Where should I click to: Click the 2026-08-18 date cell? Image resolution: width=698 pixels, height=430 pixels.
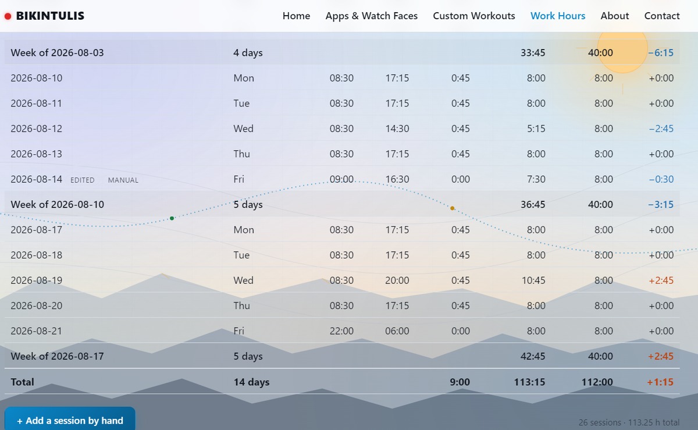(36, 255)
